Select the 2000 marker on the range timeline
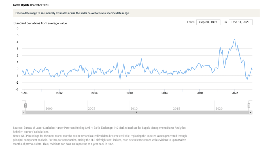 tap(49, 108)
